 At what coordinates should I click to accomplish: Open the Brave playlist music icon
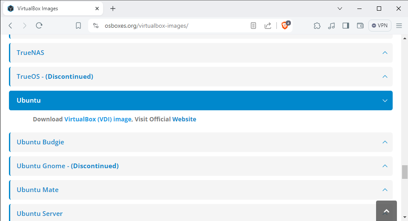(331, 26)
